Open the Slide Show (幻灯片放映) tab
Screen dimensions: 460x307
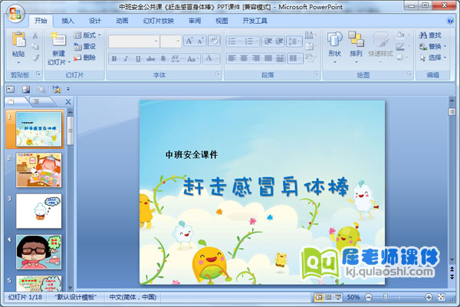159,21
